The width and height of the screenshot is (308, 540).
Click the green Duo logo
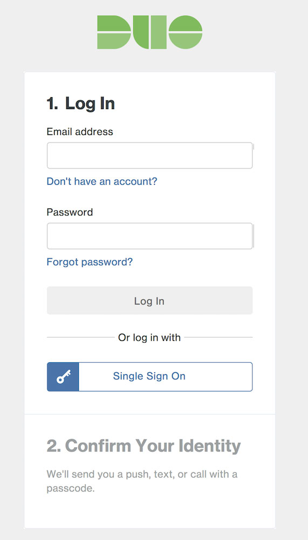pos(150,32)
